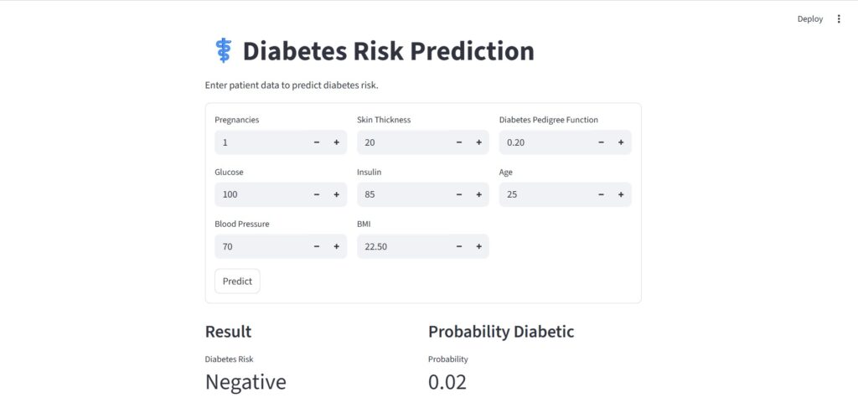This screenshot has width=858, height=408.
Task: Click the Glucose input field
Action: [260, 194]
